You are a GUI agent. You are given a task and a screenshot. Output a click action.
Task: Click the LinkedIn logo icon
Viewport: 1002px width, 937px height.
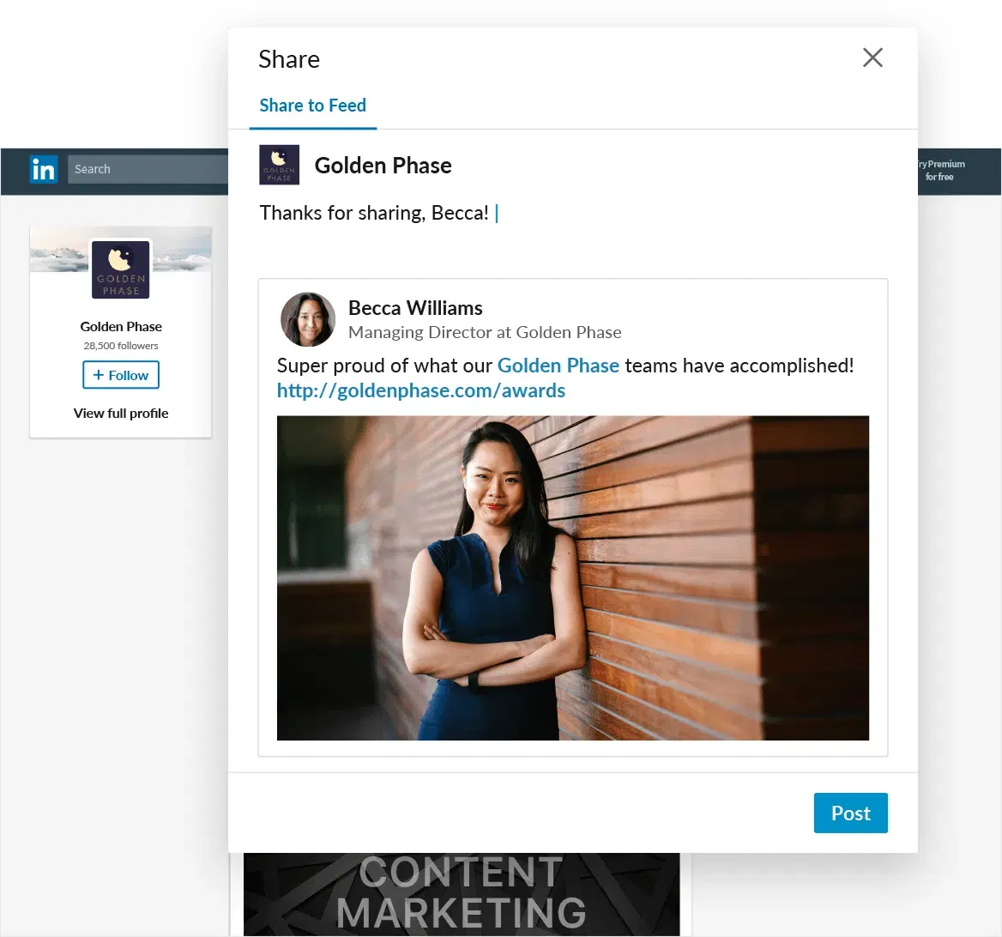pyautogui.click(x=43, y=169)
